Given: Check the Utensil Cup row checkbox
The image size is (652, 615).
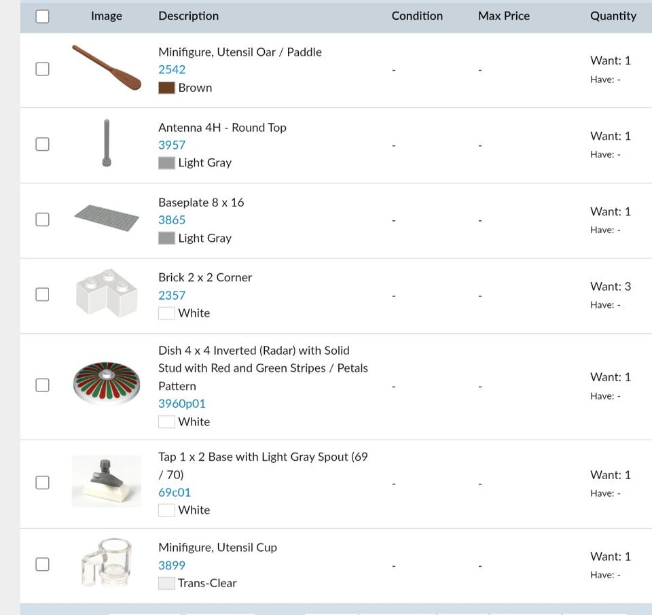Looking at the screenshot, I should click(42, 564).
